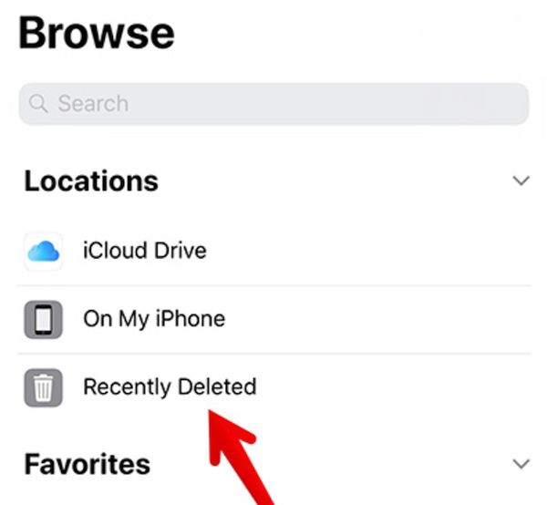Select the Favorites section heading
Screen dimensions: 547x505
[88, 464]
